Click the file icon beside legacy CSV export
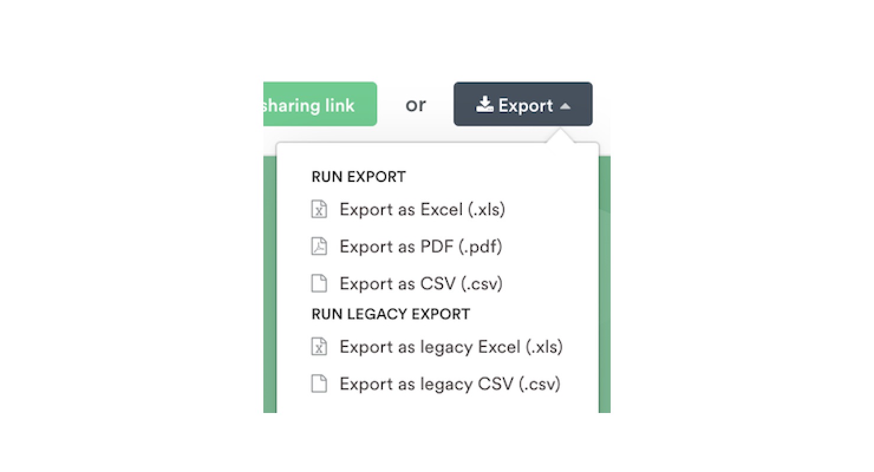 (x=319, y=384)
